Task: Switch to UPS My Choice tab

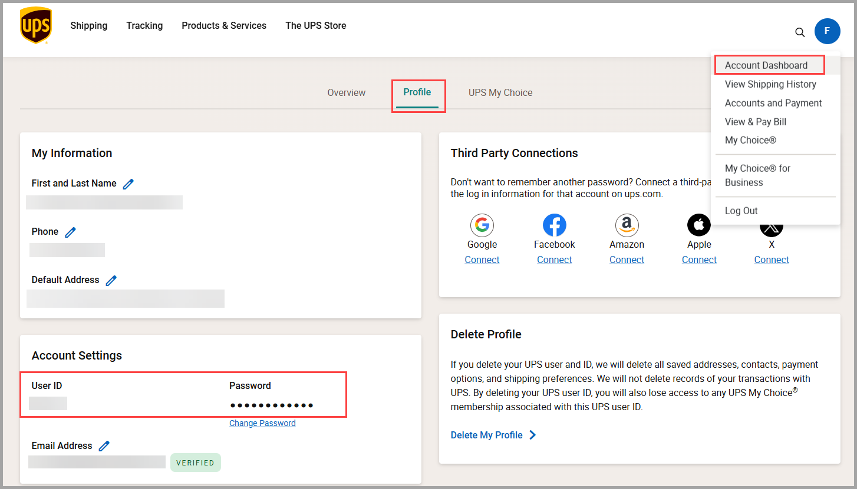Action: [x=500, y=92]
